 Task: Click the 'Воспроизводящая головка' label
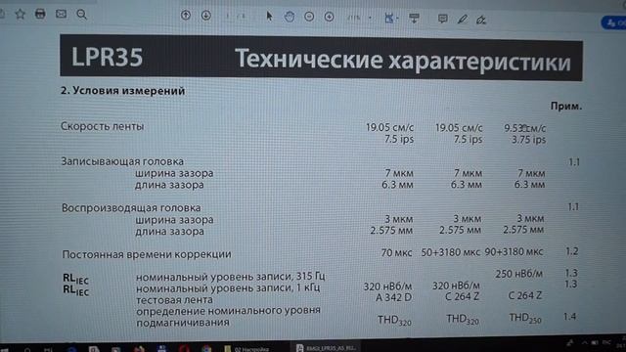pyautogui.click(x=131, y=207)
